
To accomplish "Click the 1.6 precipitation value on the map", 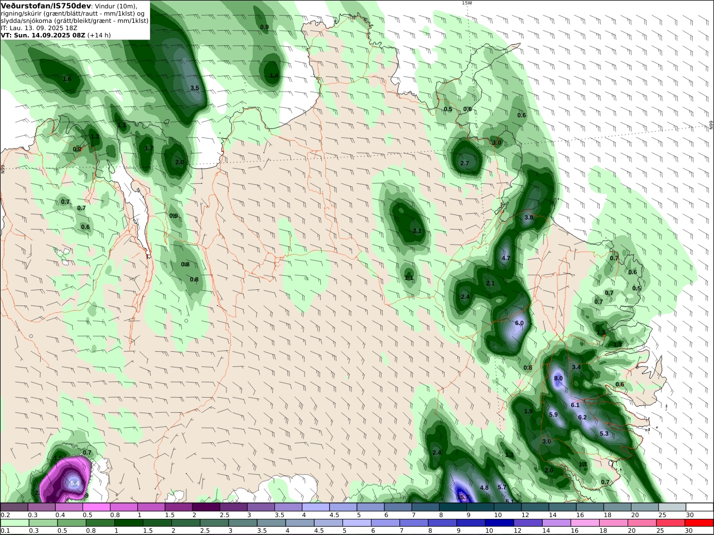I will point(67,79).
